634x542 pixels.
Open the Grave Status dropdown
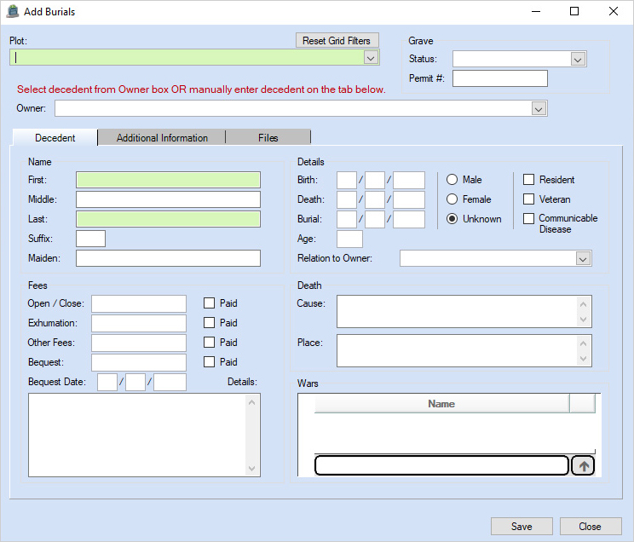(x=578, y=59)
